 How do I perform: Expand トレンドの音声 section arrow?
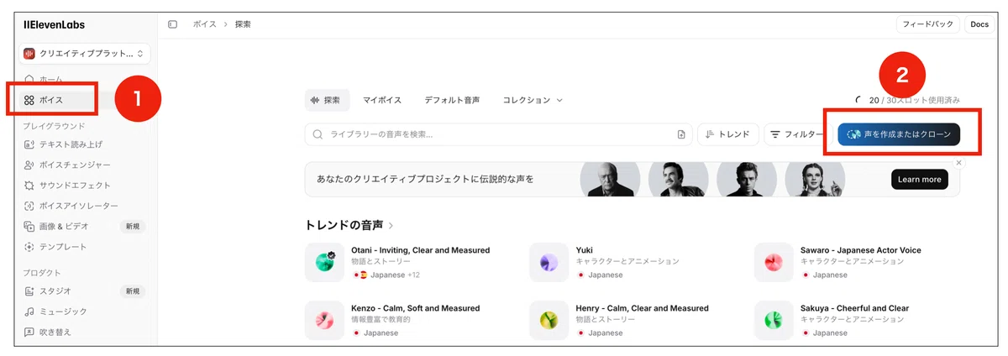coord(391,226)
